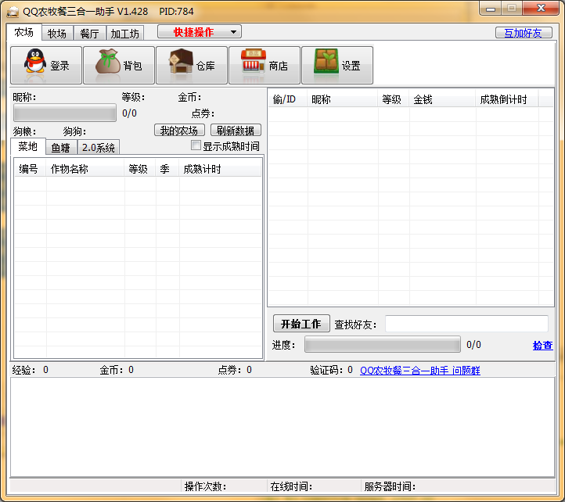The image size is (565, 502).
Task: Click the app icon in title bar
Action: [11, 11]
